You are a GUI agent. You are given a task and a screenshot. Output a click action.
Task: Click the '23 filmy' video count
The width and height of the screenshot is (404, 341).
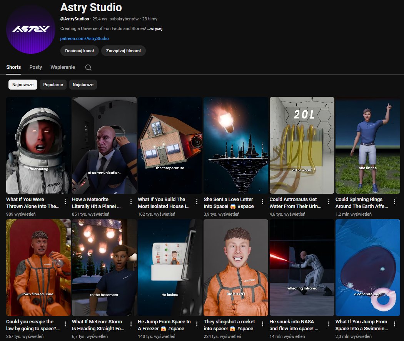click(x=150, y=19)
